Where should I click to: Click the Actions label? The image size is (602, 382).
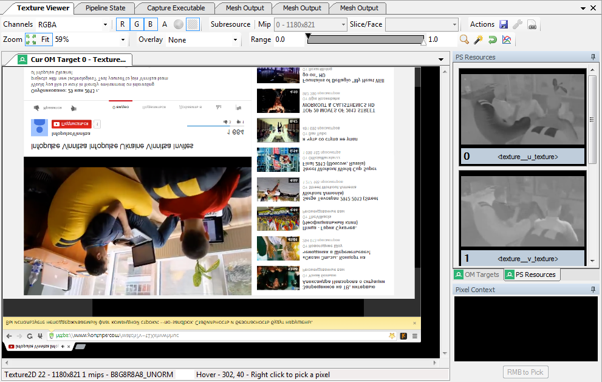tap(482, 24)
